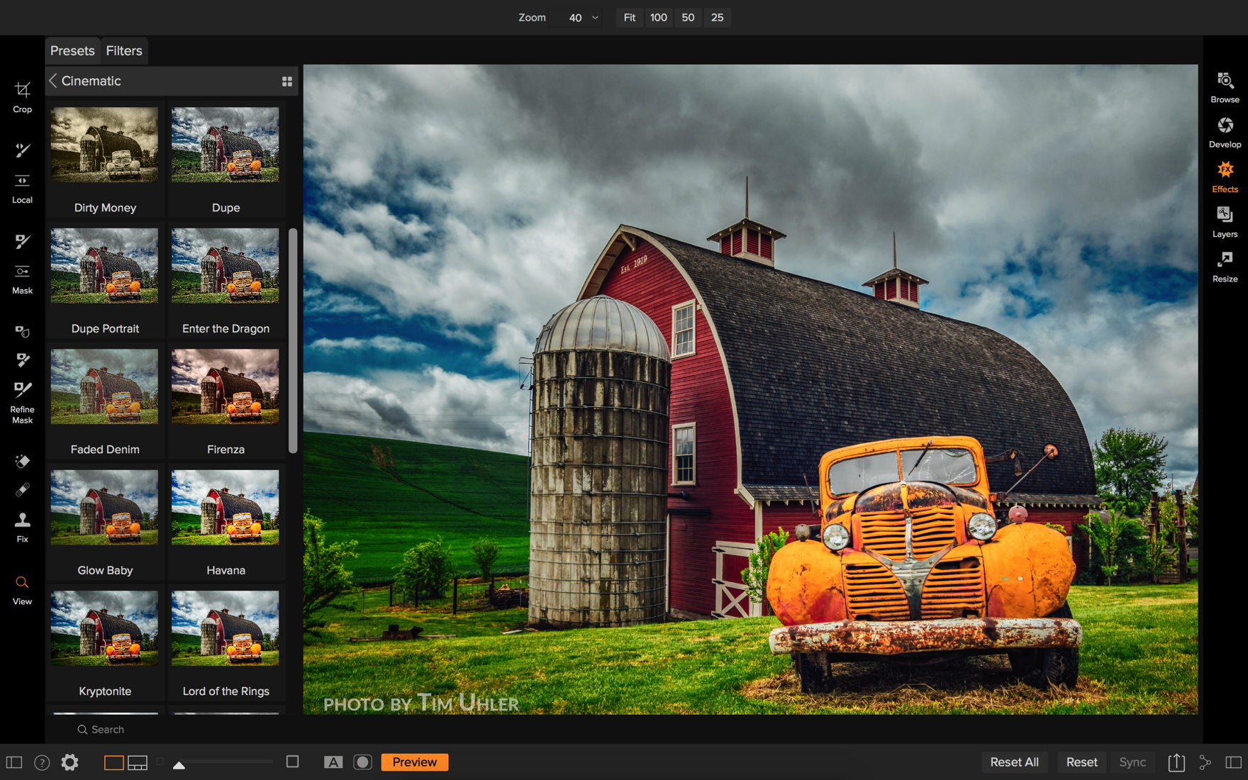This screenshot has width=1248, height=780.
Task: Click the export share icon
Action: (x=1176, y=762)
